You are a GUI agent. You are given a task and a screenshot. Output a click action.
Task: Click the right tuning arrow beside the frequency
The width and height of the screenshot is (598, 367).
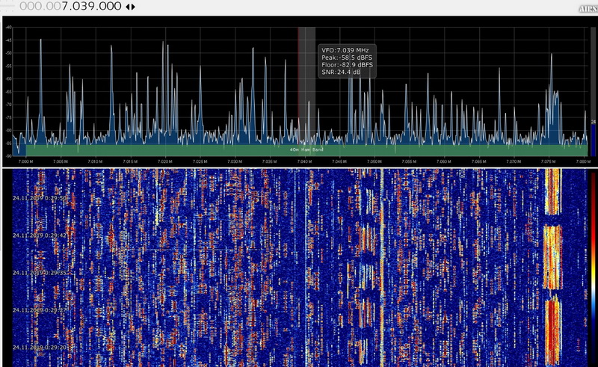133,7
